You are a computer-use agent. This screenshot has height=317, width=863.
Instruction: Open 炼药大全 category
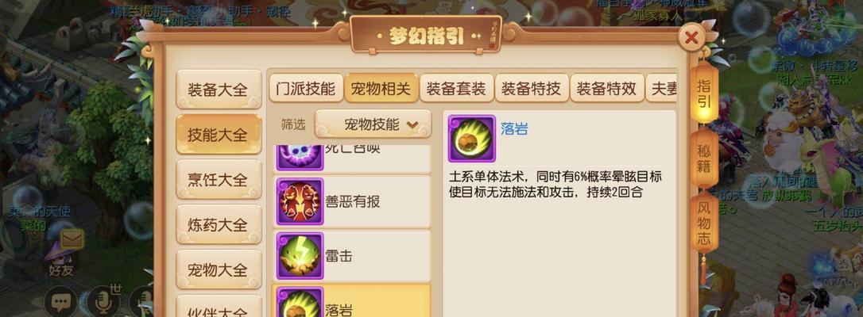point(219,225)
